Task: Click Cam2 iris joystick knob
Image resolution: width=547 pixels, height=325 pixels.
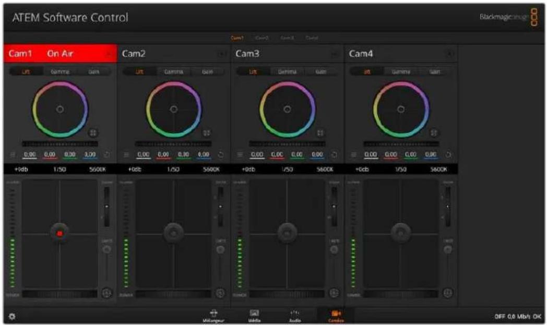Action: click(173, 233)
